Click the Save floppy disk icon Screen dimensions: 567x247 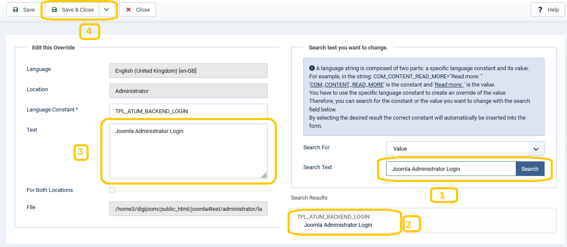coord(16,9)
